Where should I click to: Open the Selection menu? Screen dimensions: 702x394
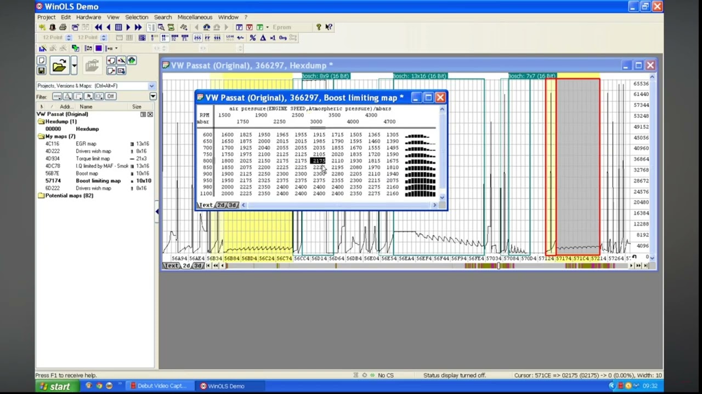pos(137,17)
